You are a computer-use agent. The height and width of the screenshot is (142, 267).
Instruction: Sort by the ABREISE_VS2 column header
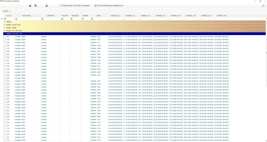pos(222,16)
